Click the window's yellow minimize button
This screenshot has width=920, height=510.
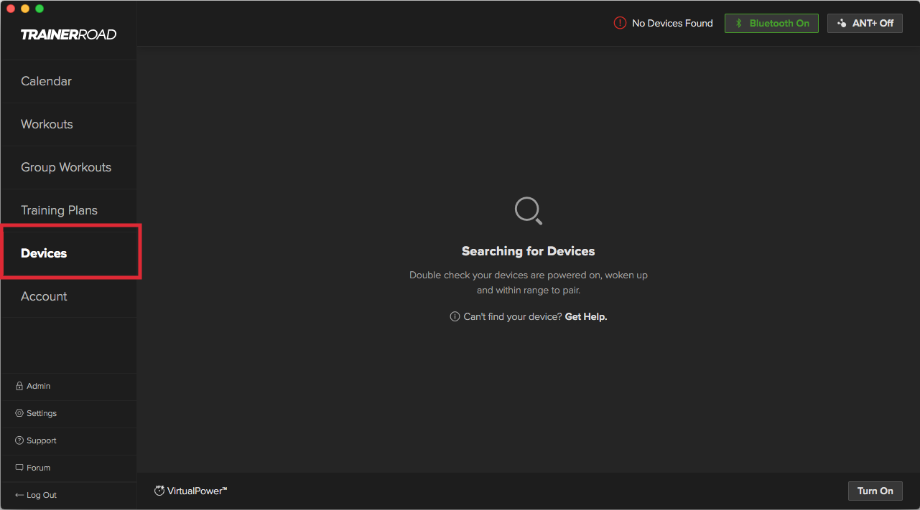click(x=25, y=9)
